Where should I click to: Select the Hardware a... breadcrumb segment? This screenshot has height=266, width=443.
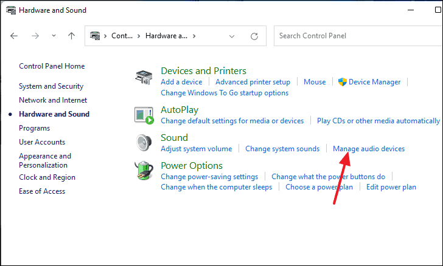coord(166,36)
